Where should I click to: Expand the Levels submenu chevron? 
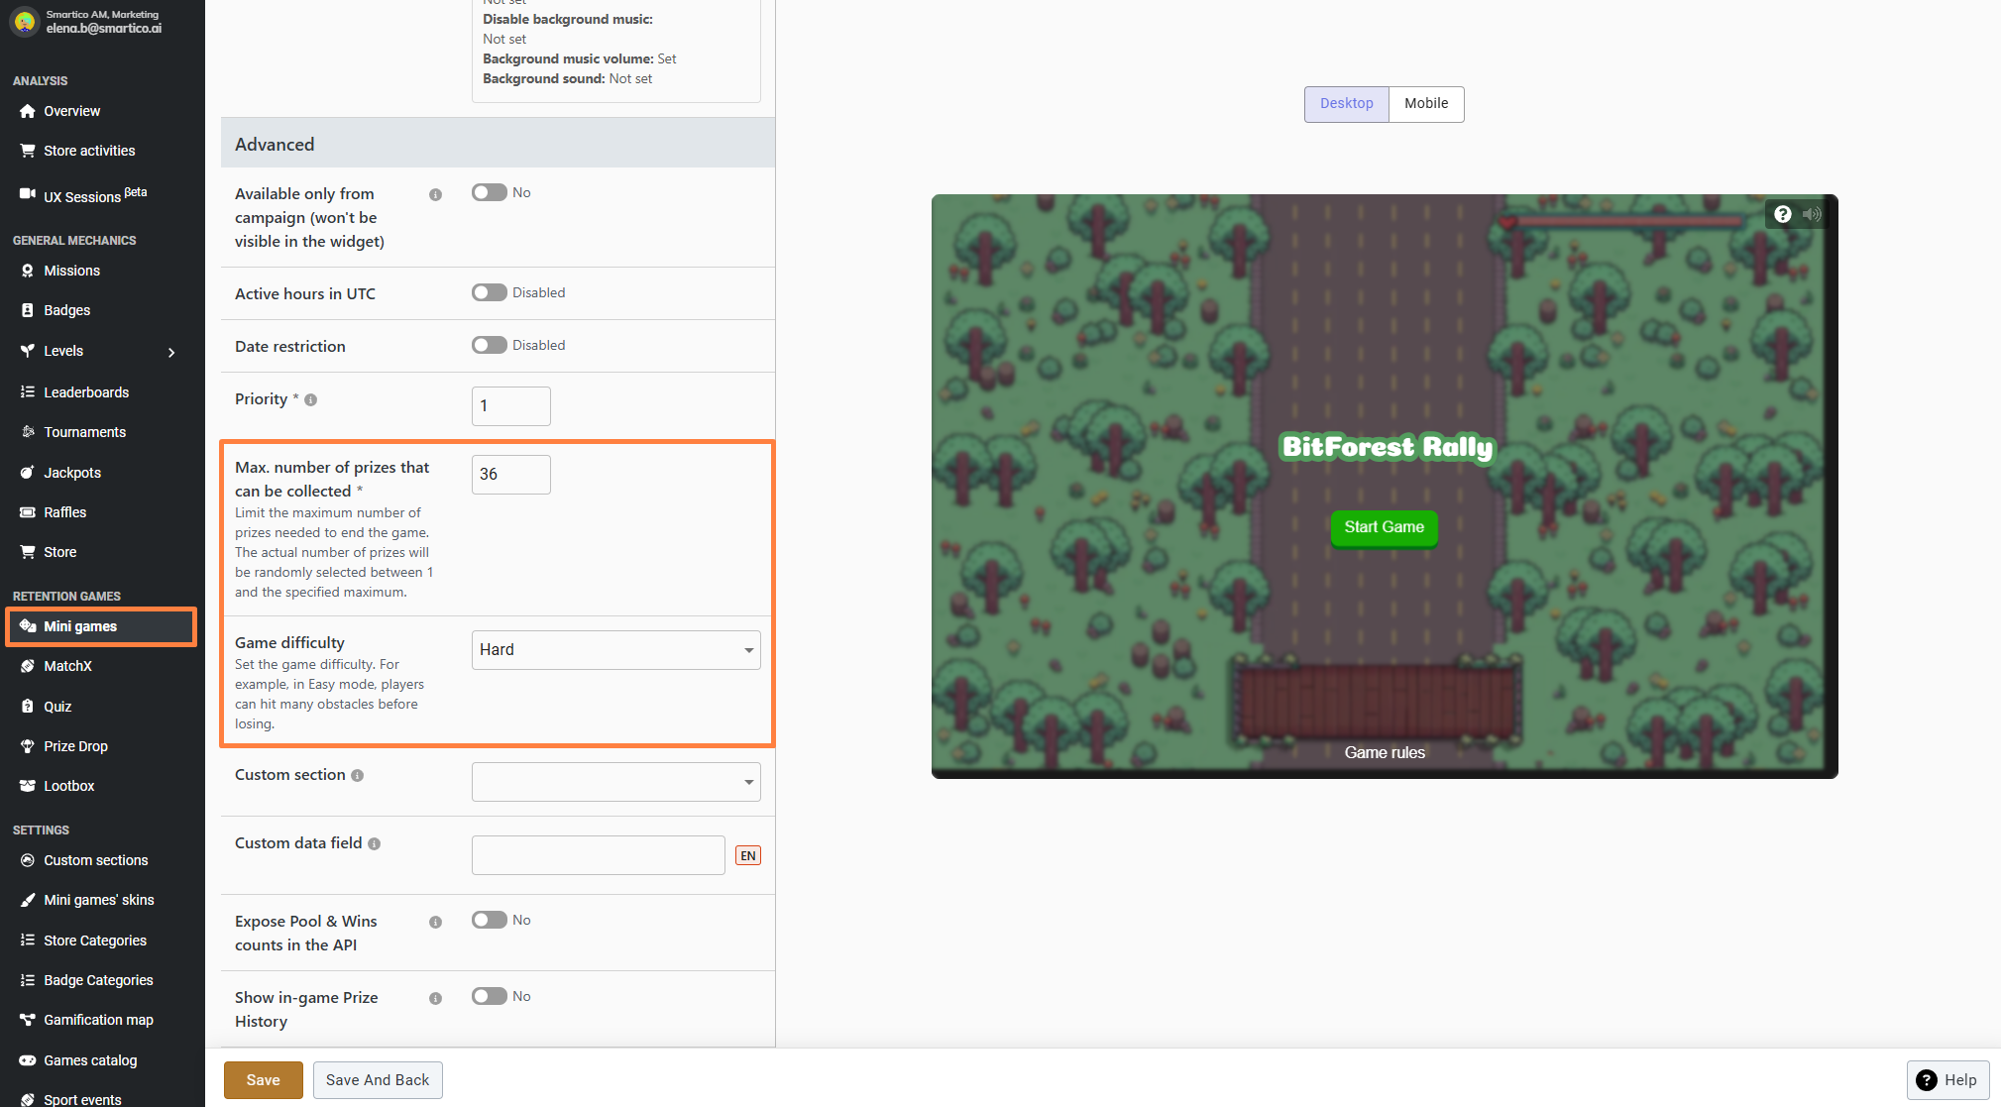pyautogui.click(x=171, y=352)
